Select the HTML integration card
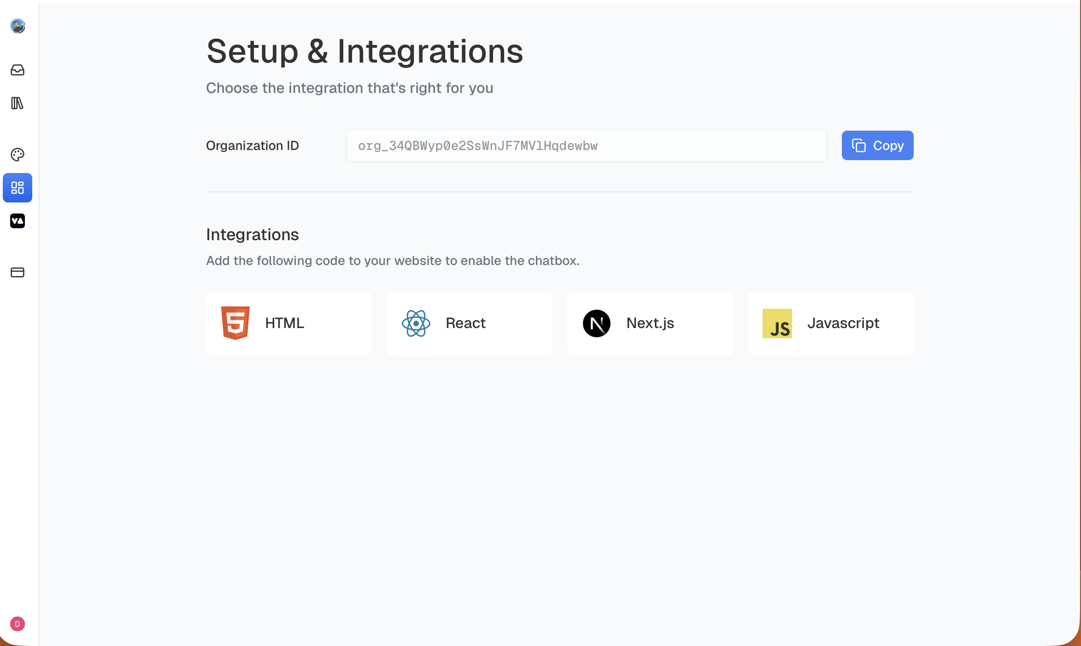This screenshot has height=646, width=1081. click(x=289, y=323)
